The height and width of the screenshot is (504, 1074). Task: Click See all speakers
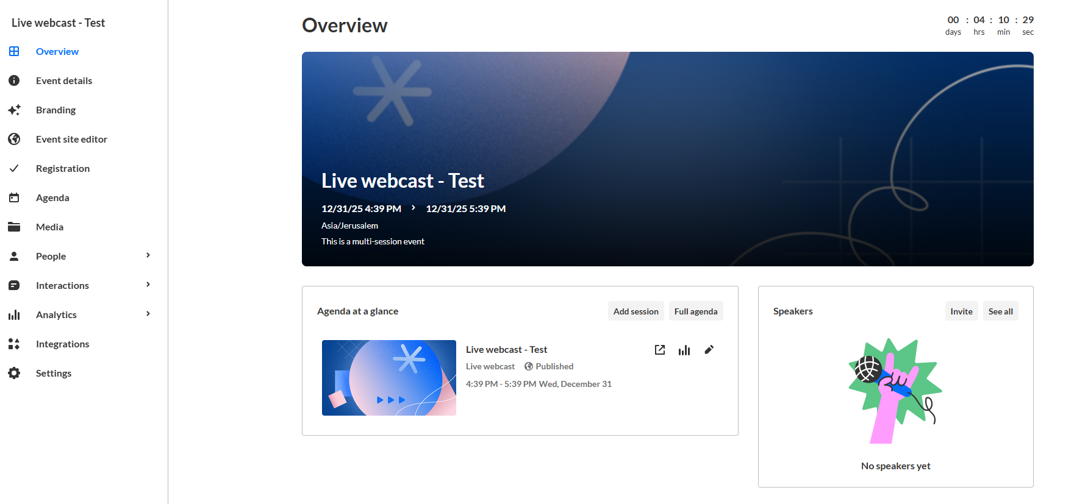coord(1001,311)
